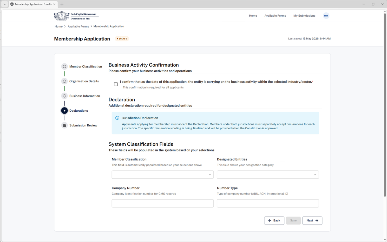Viewport: 387px width, 242px height.
Task: Click the Back button
Action: [274, 220]
